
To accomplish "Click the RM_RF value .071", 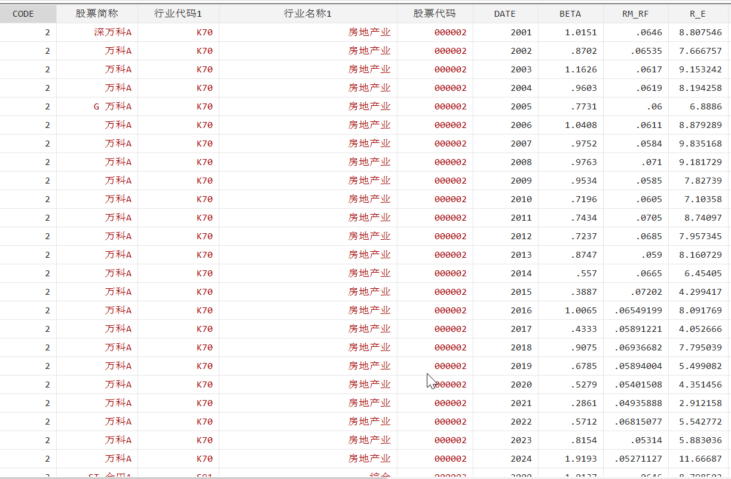I will coord(635,162).
